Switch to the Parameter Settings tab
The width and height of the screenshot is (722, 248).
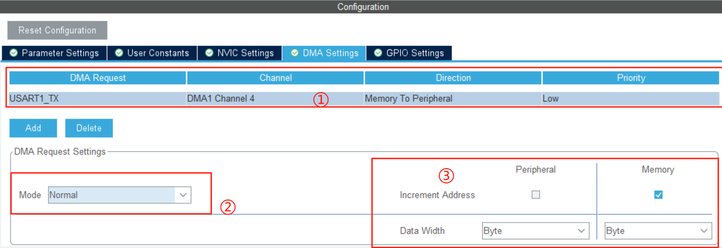point(54,53)
